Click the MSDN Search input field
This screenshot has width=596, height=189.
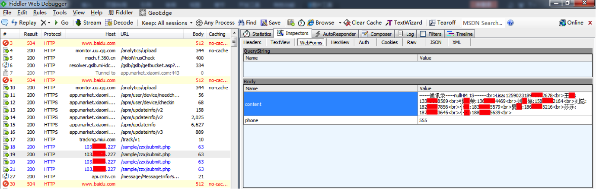point(482,23)
